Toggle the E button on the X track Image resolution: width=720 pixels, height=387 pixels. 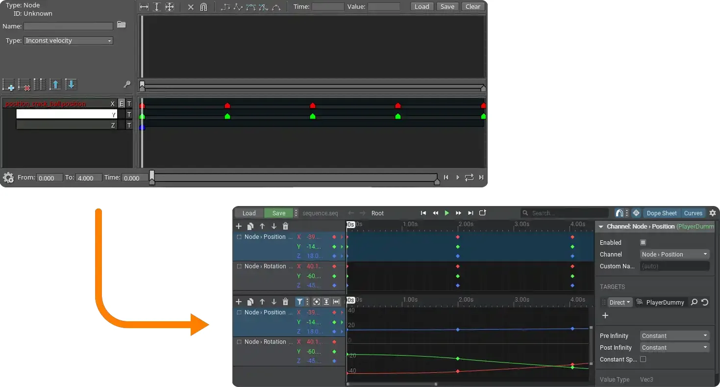[x=122, y=103]
